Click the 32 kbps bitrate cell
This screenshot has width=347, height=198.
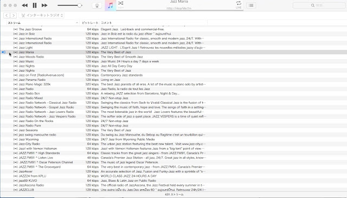[93, 176]
